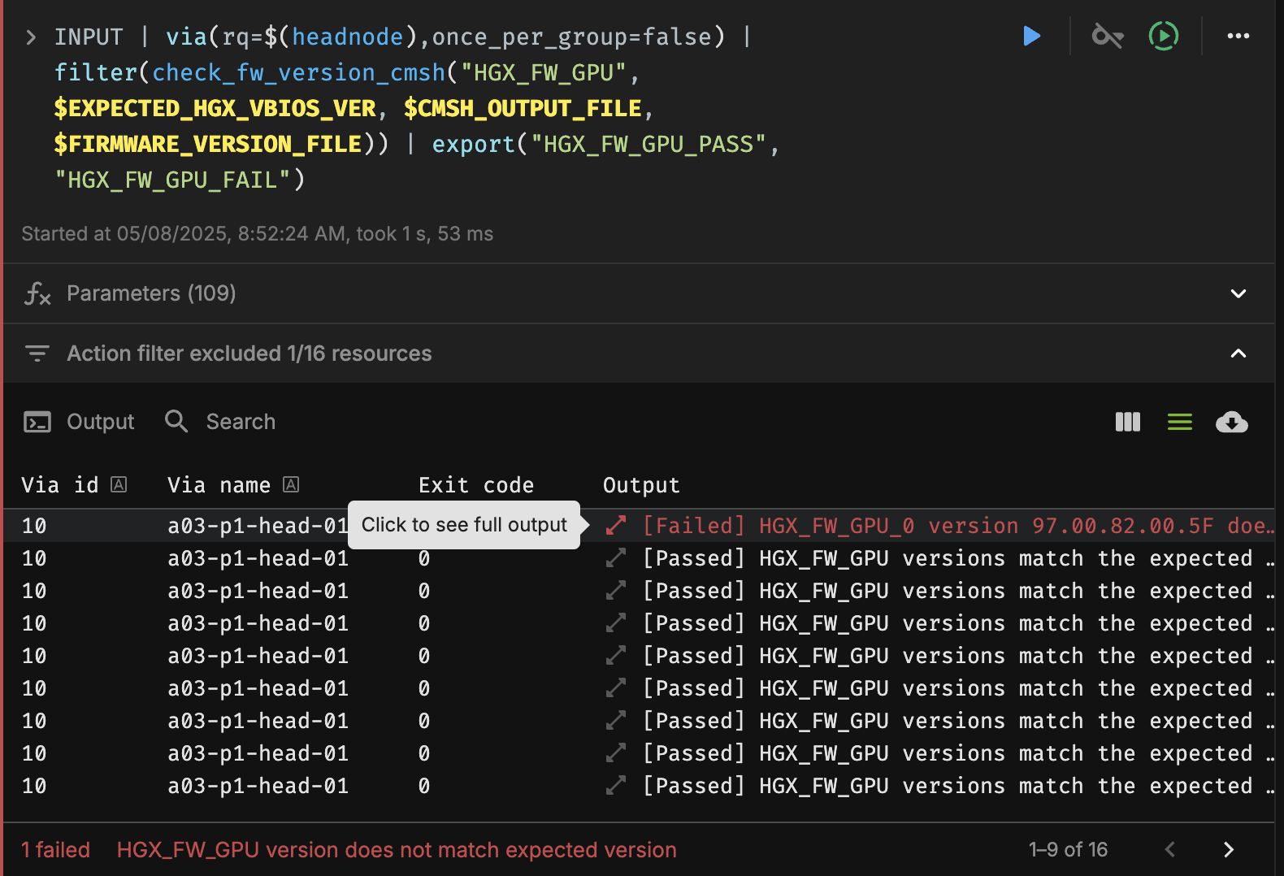Viewport: 1284px width, 876px height.
Task: Click $FIRMWARE_VERSION_FILE variable in command
Action: (208, 145)
